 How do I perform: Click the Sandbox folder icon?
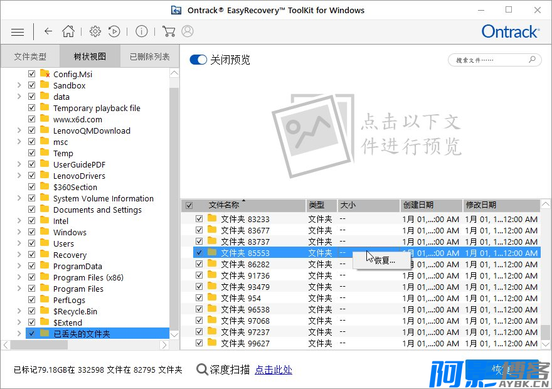pyautogui.click(x=45, y=85)
